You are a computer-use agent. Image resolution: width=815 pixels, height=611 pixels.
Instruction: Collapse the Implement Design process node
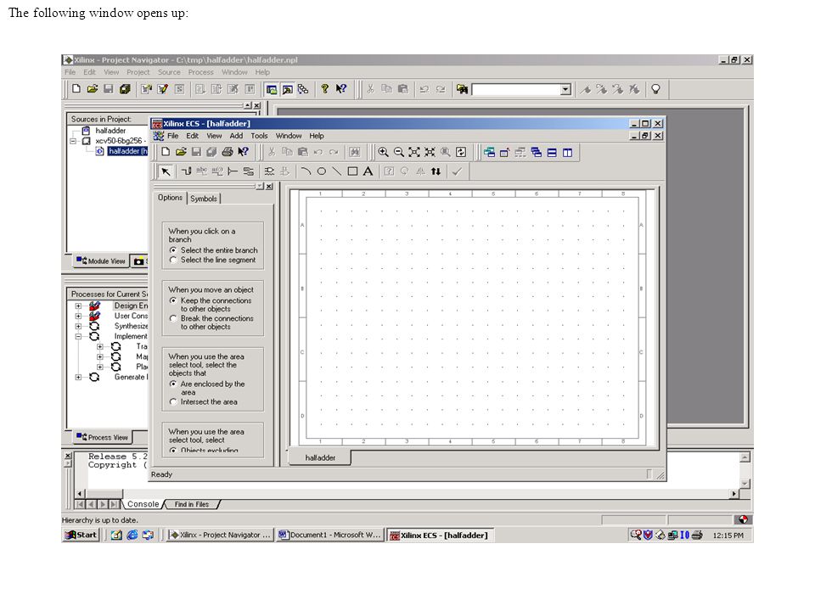[78, 336]
